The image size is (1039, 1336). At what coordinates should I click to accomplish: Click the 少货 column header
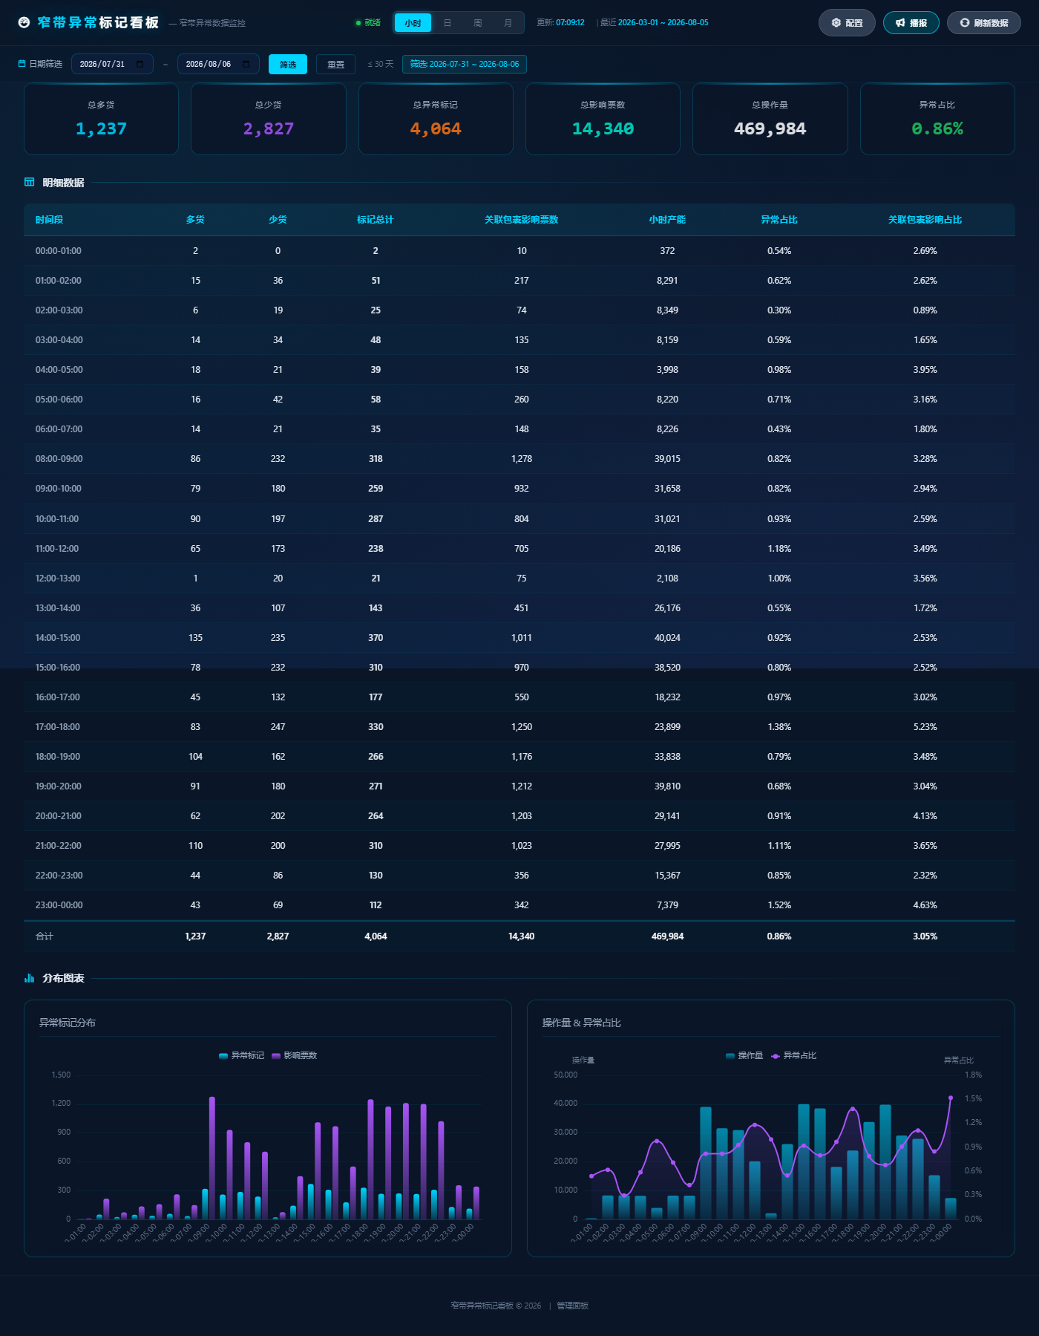coord(278,220)
